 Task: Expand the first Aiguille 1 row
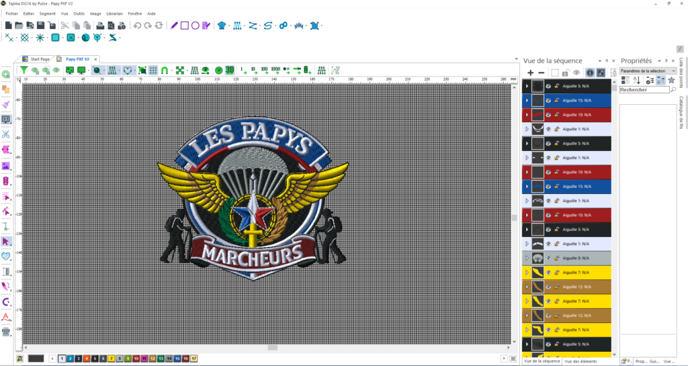click(x=527, y=130)
